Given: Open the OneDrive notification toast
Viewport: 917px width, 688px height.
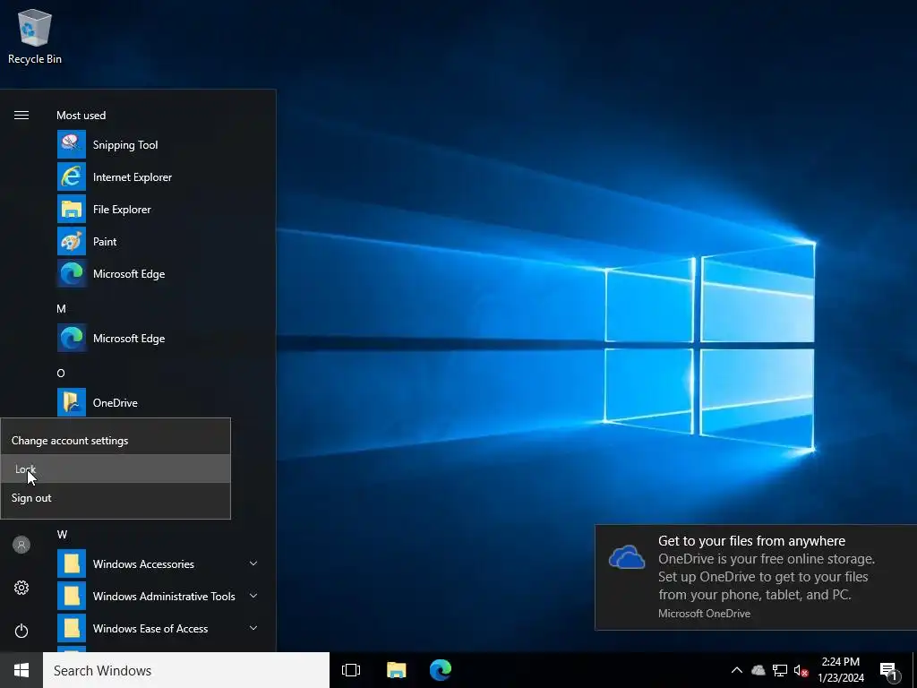Looking at the screenshot, I should click(756, 578).
